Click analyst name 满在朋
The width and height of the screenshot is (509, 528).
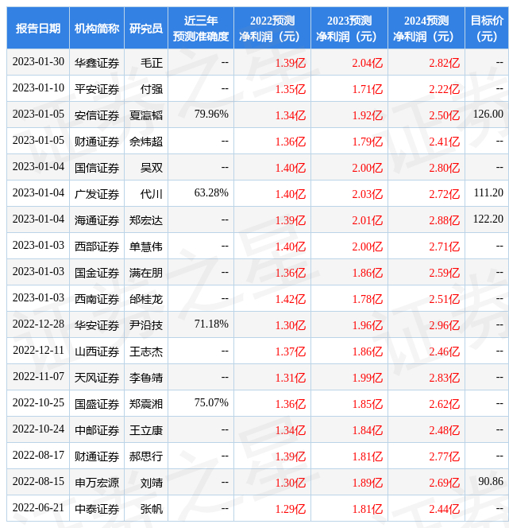pyautogui.click(x=146, y=273)
